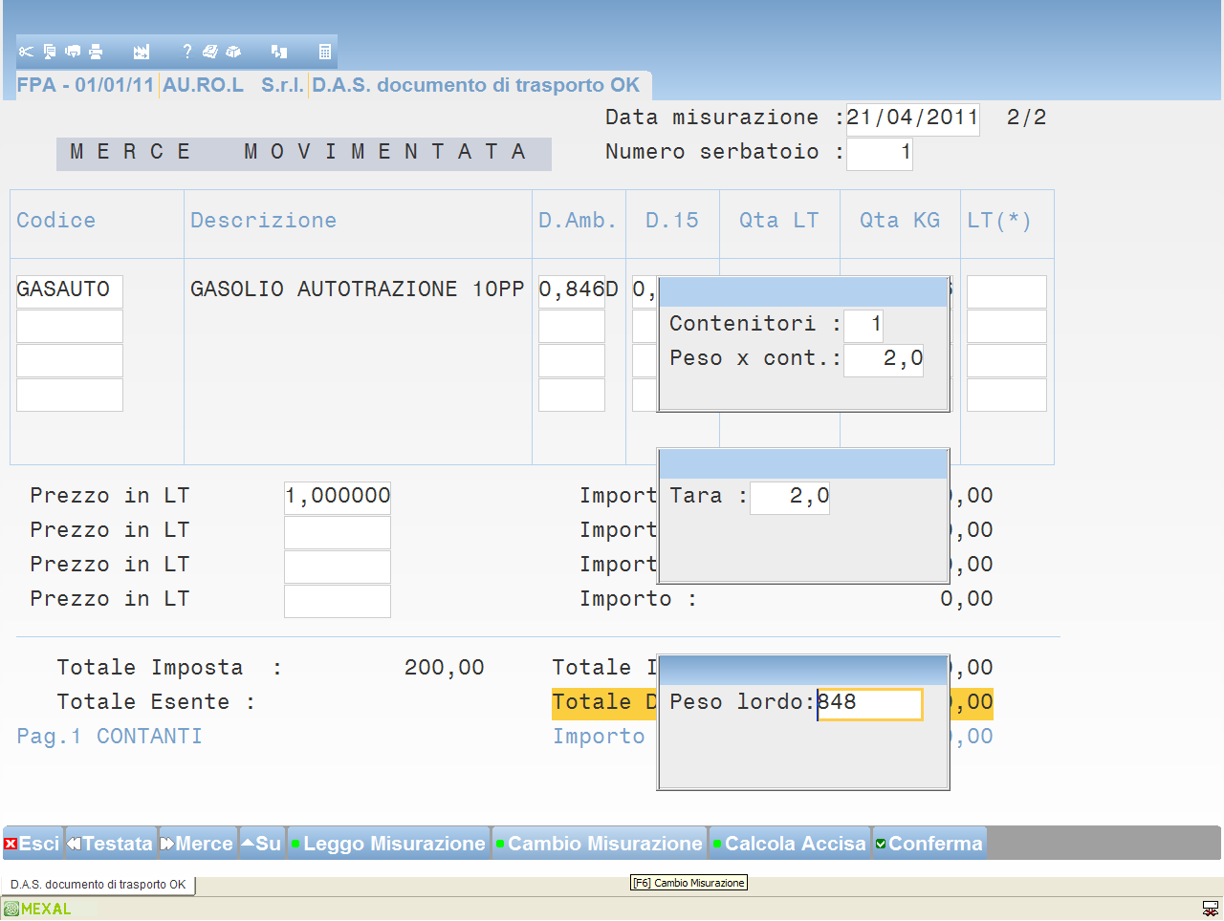Click the Tara value field
This screenshot has width=1224, height=921.
(x=790, y=497)
